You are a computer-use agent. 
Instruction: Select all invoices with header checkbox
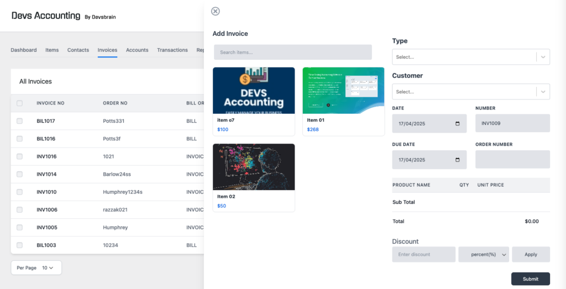19,103
